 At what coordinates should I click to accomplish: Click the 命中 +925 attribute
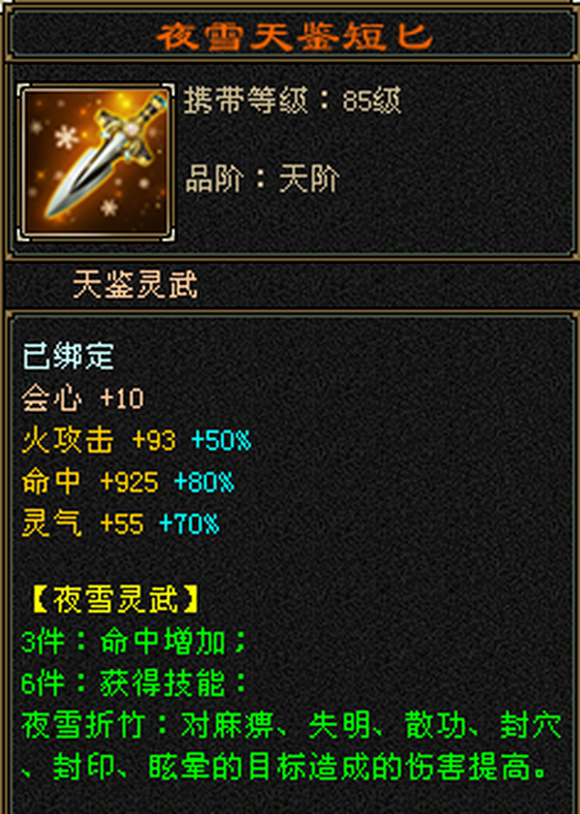(90, 481)
